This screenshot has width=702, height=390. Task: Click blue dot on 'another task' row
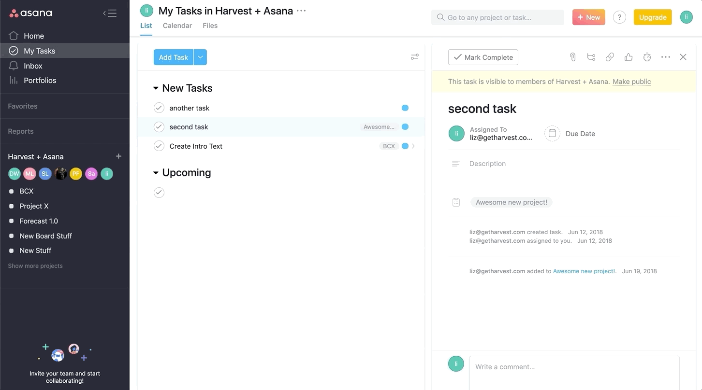(405, 108)
